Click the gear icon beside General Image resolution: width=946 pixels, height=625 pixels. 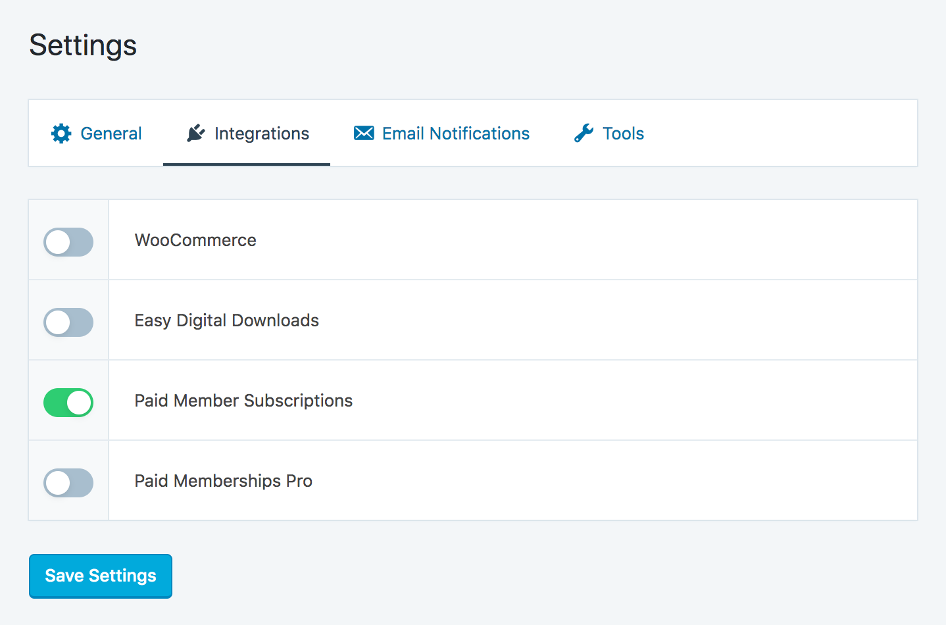pyautogui.click(x=61, y=134)
